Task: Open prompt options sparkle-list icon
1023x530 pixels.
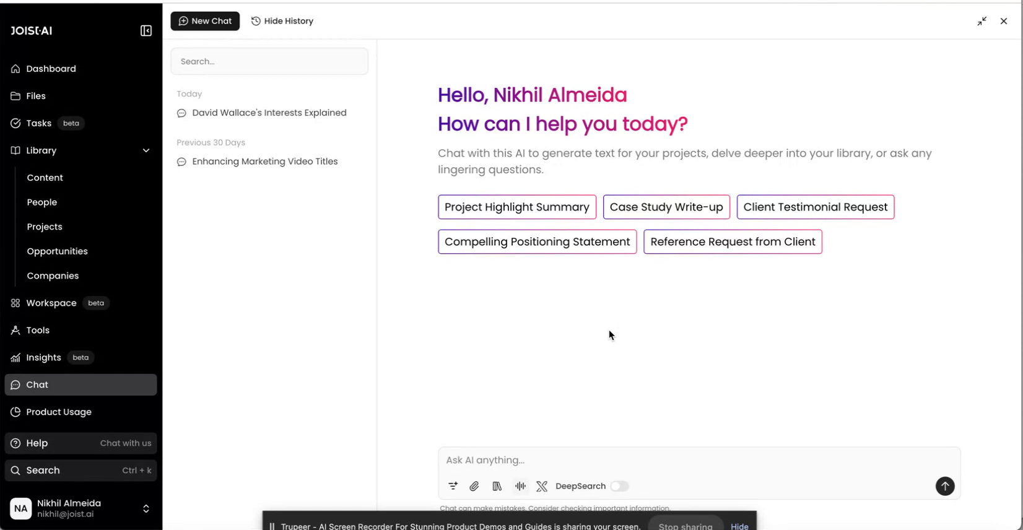Action: pyautogui.click(x=453, y=486)
